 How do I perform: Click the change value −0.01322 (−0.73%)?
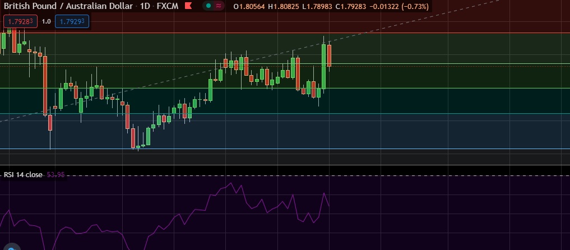pos(398,7)
